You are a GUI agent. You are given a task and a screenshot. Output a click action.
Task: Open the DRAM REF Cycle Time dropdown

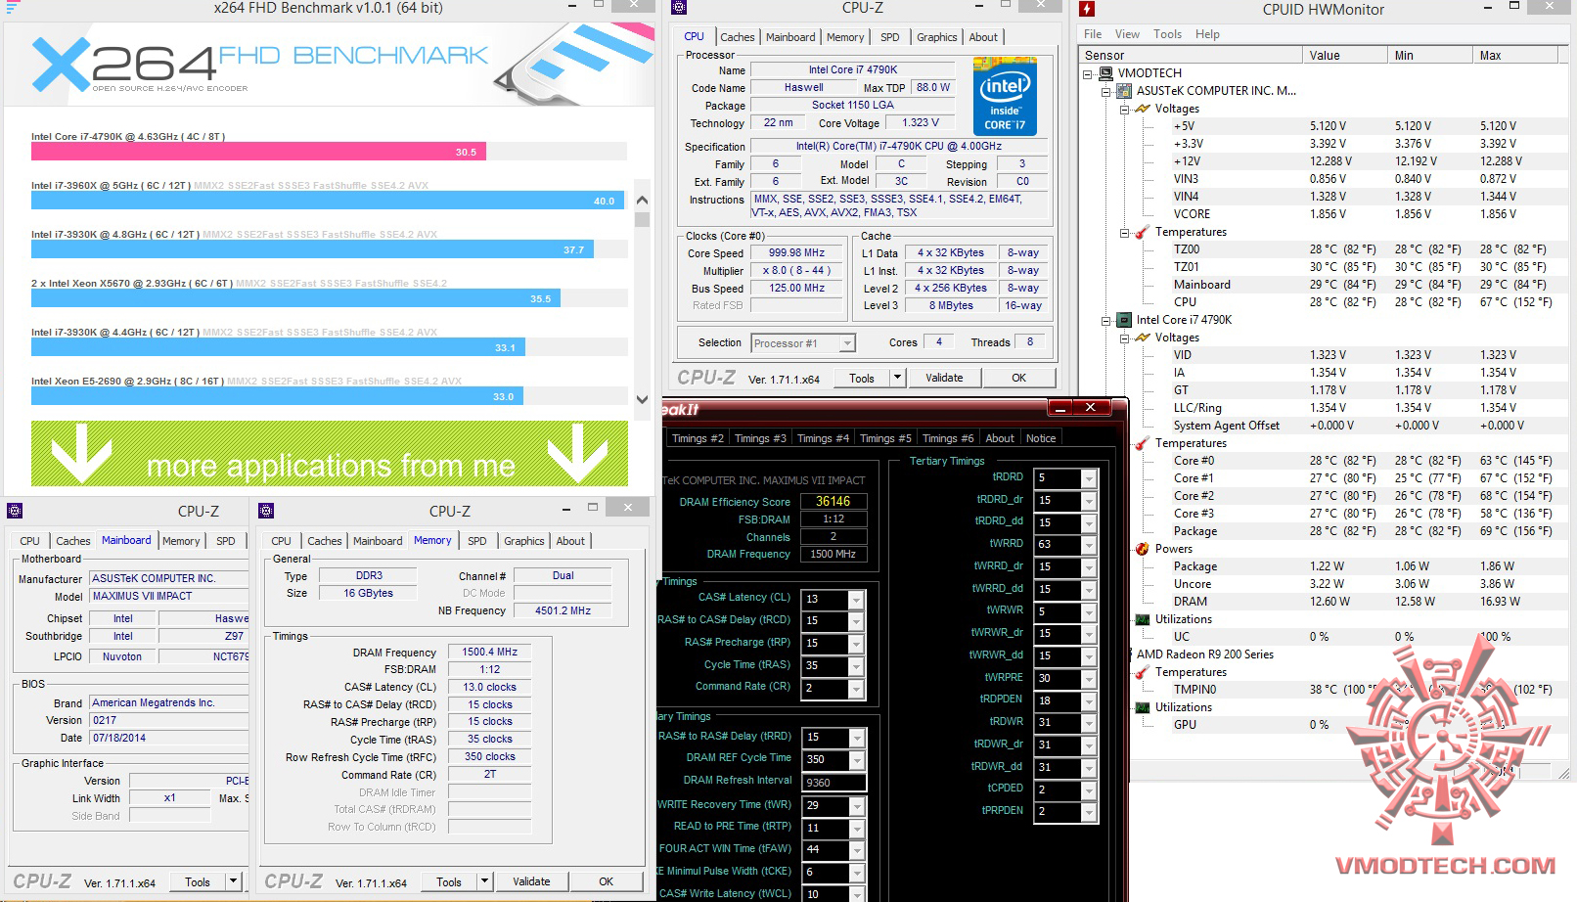pyautogui.click(x=856, y=760)
